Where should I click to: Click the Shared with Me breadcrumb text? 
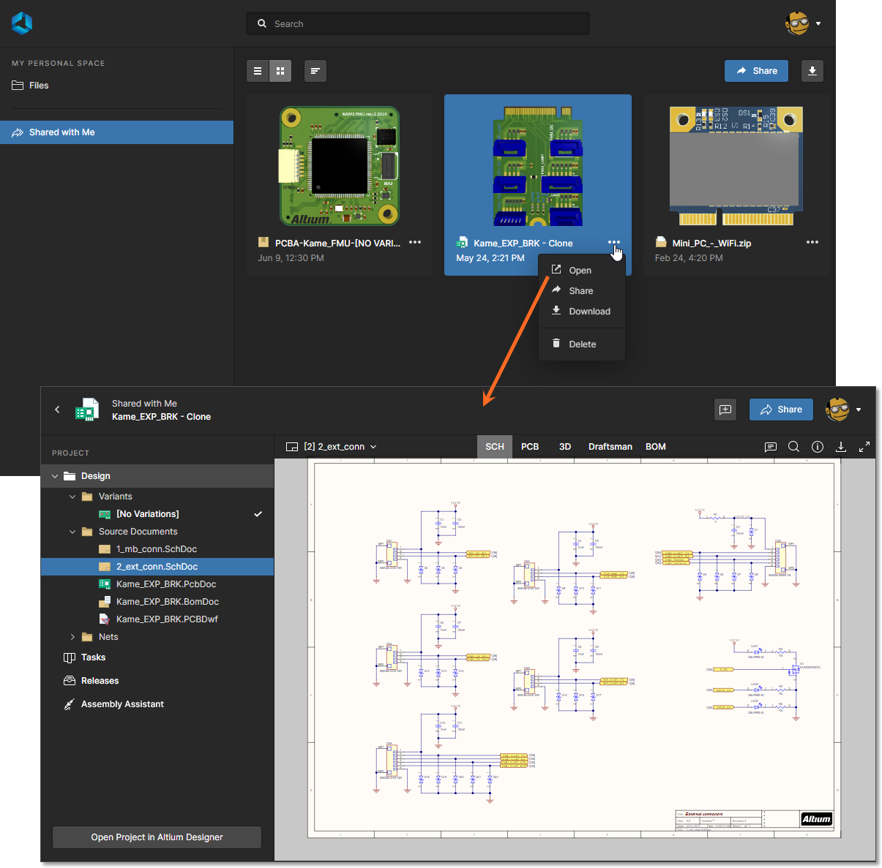pyautogui.click(x=144, y=404)
